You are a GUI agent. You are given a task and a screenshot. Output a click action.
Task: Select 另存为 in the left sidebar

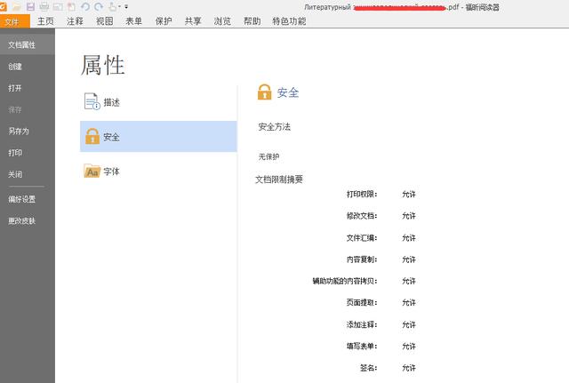coord(19,132)
